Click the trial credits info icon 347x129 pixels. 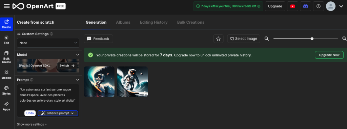click(x=259, y=6)
